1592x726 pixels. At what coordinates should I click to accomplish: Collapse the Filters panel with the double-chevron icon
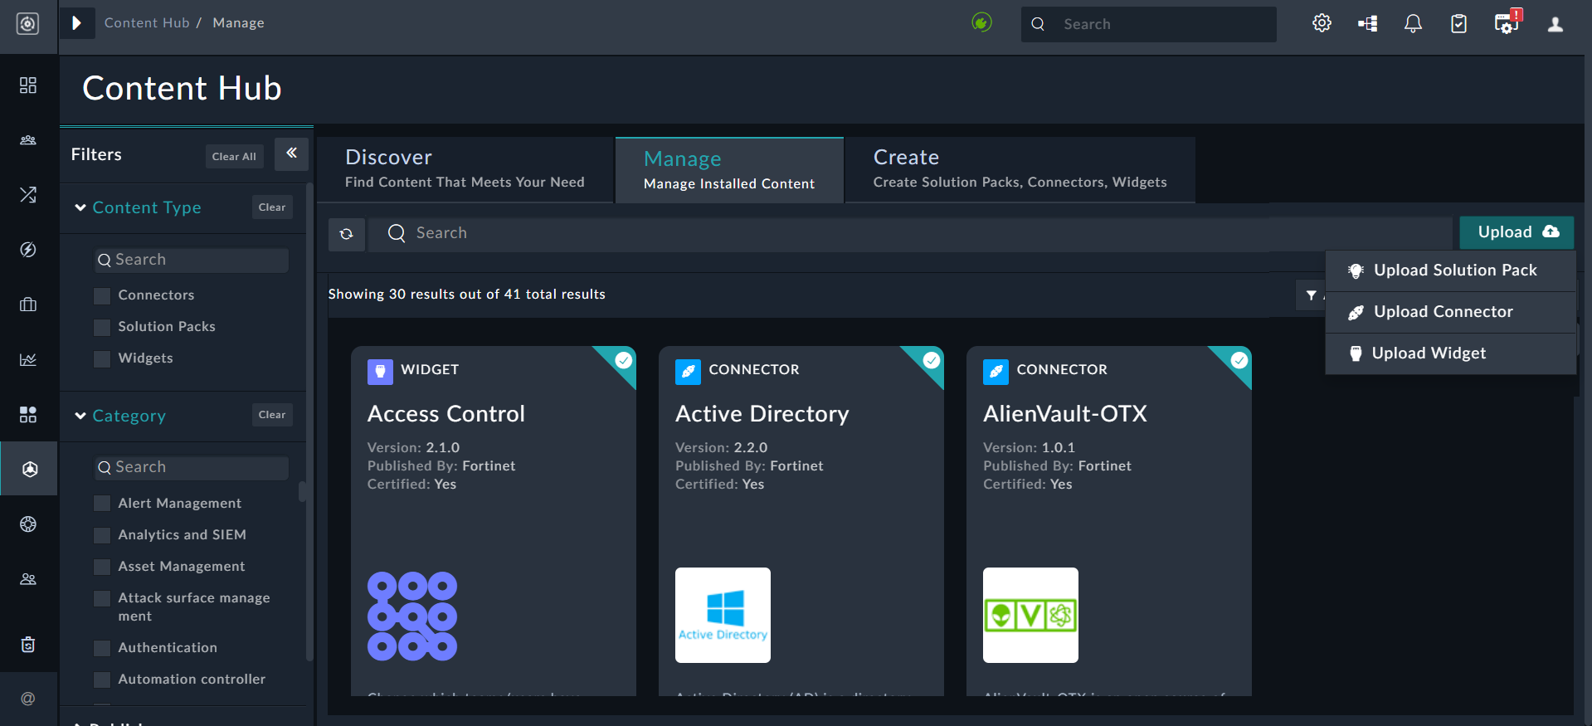pyautogui.click(x=291, y=153)
